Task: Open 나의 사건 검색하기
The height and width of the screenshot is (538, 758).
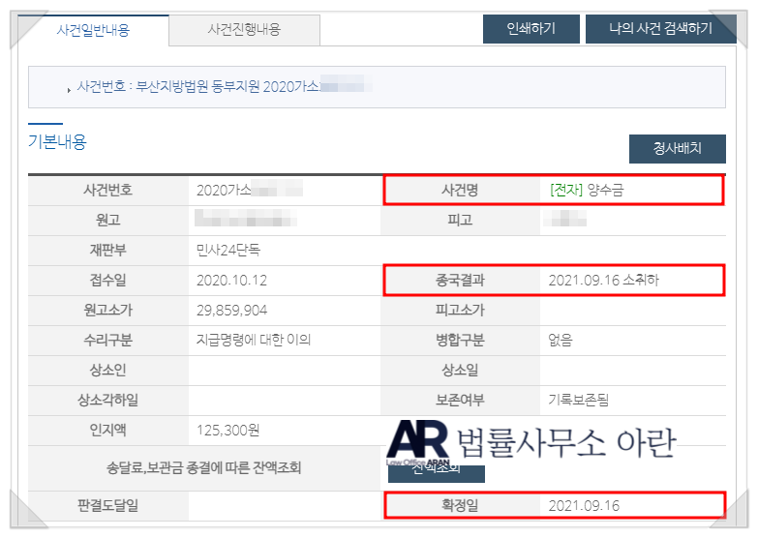Action: (x=661, y=28)
